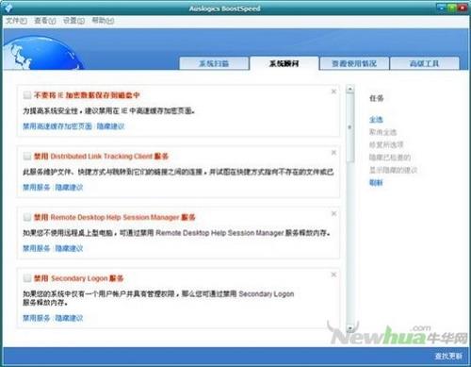The width and height of the screenshot is (471, 367).
Task: Go to the 高级工具 tab
Action: click(425, 63)
